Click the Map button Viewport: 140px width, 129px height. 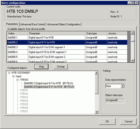(41, 67)
